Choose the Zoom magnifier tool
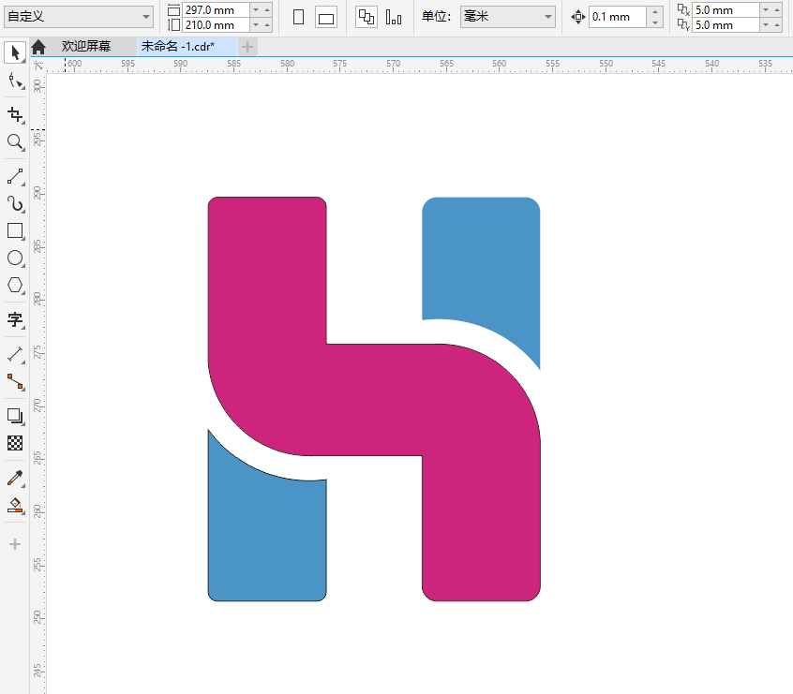 click(x=15, y=142)
